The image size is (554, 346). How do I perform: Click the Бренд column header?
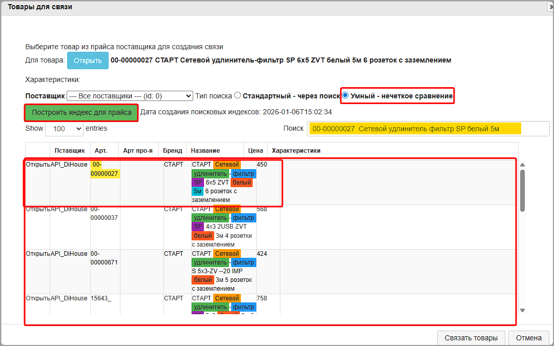172,151
